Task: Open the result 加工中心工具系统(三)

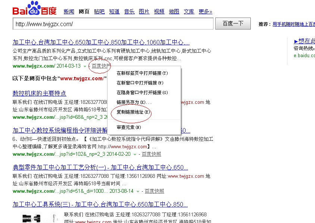Action: click(100, 204)
